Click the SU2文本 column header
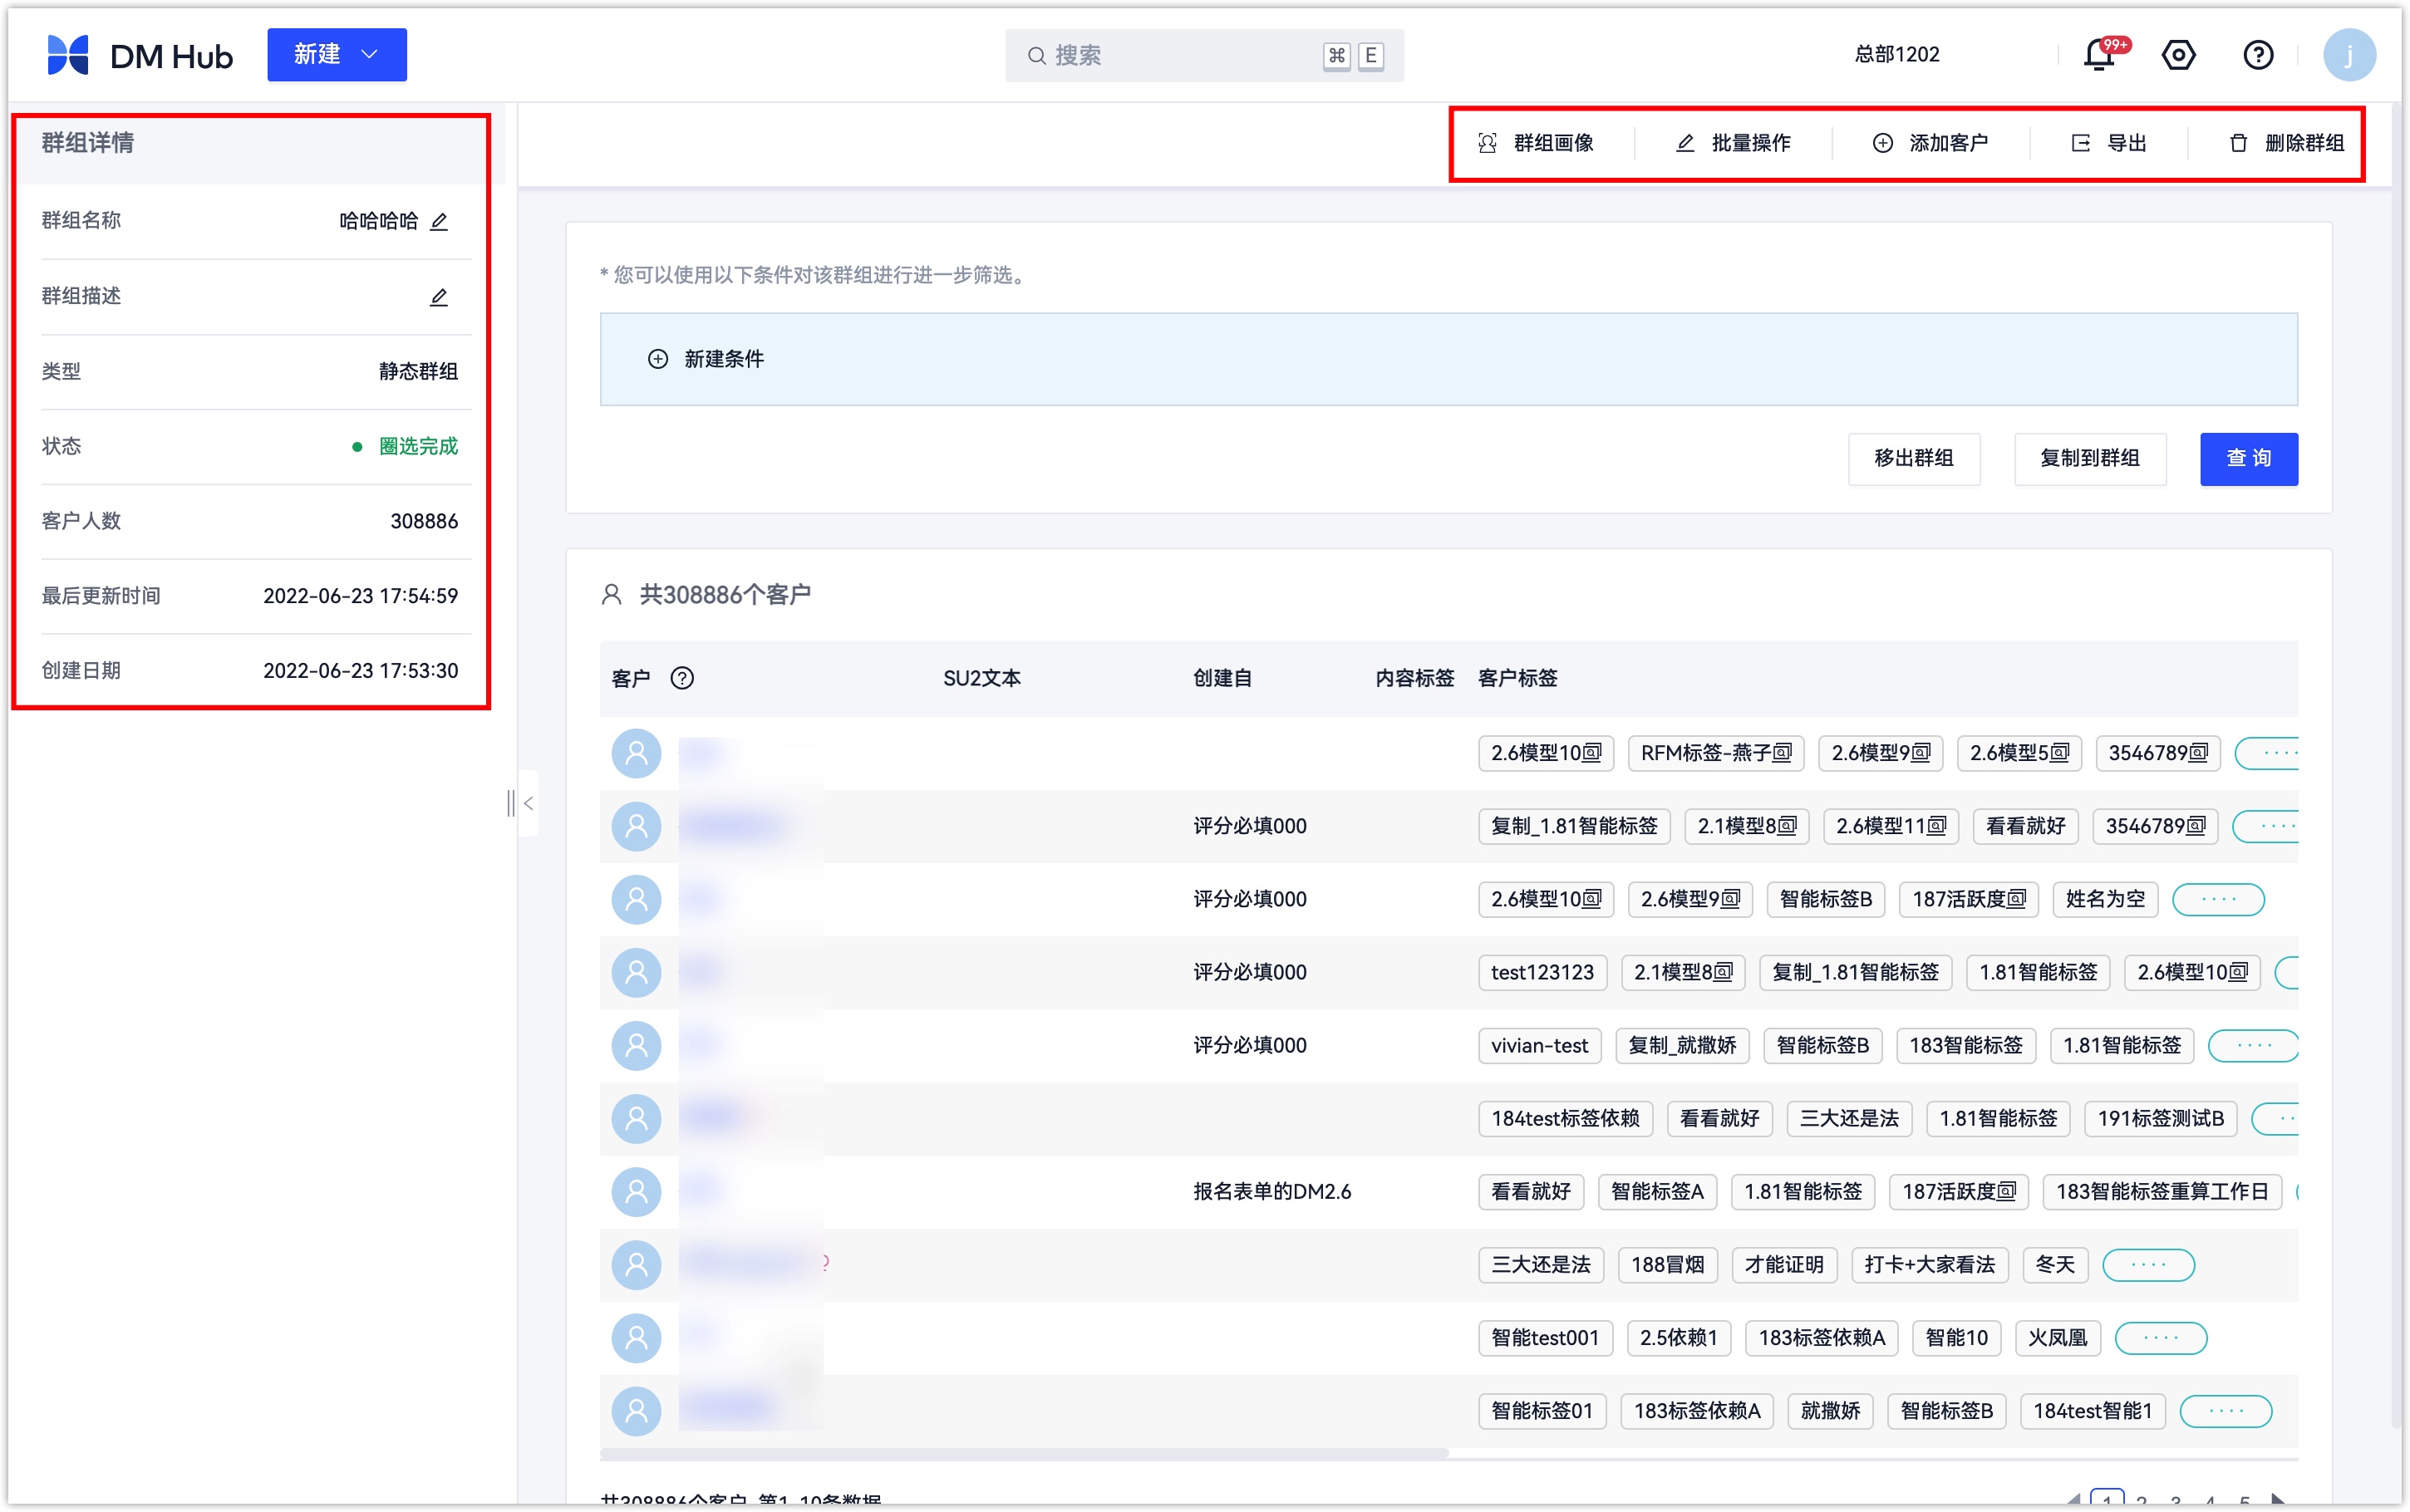The width and height of the screenshot is (2410, 1512). [981, 679]
